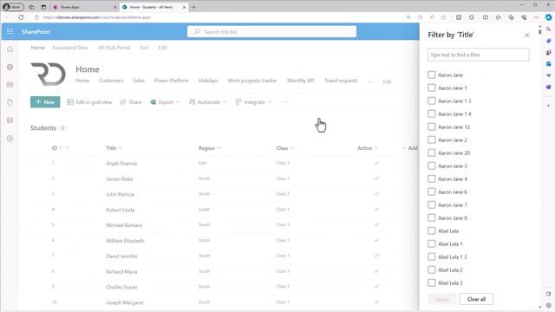Click Add column header
Image resolution: width=555 pixels, height=312 pixels.
[410, 148]
